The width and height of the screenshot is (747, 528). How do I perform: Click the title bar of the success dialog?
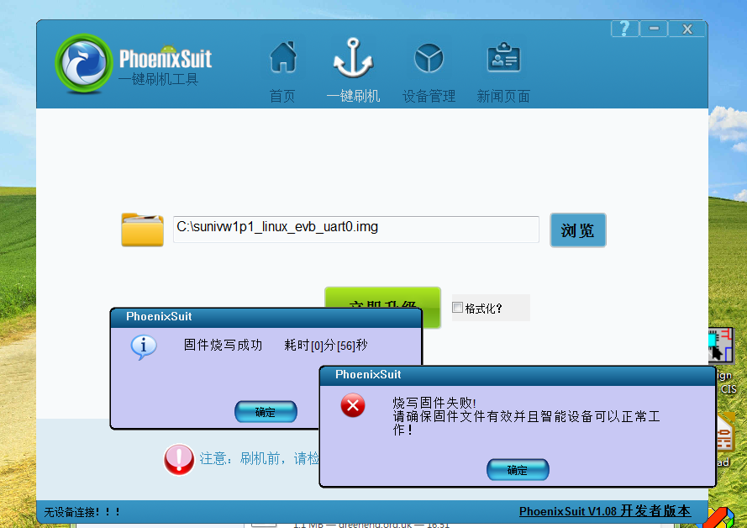click(x=266, y=317)
